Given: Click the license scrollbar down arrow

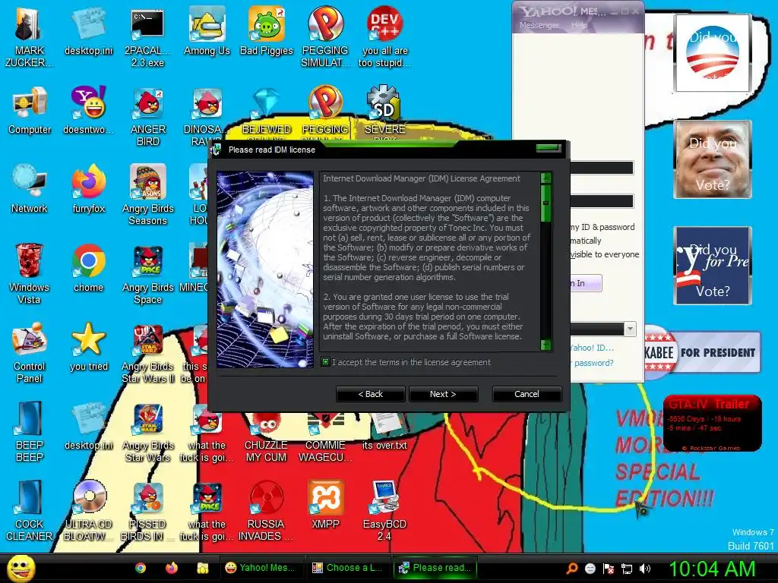Looking at the screenshot, I should coord(546,345).
